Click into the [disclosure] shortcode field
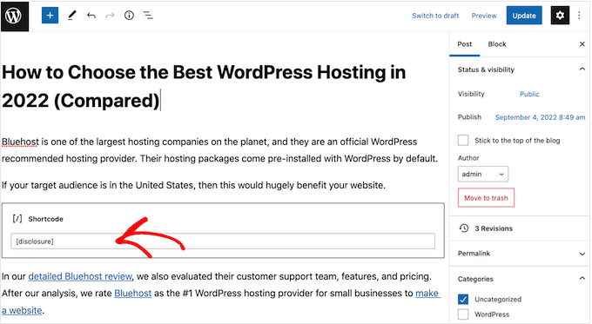 [x=223, y=241]
